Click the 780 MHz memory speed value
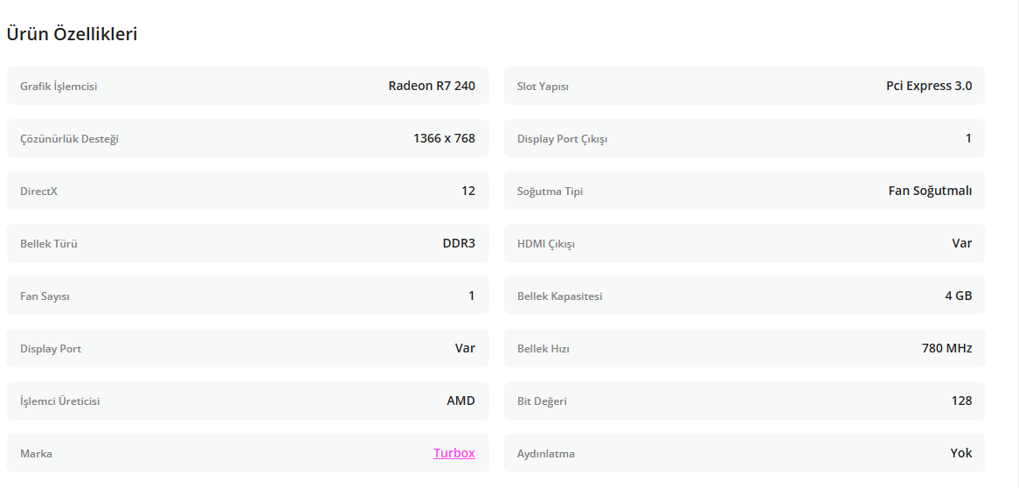The height and width of the screenshot is (488, 1019). 946,348
